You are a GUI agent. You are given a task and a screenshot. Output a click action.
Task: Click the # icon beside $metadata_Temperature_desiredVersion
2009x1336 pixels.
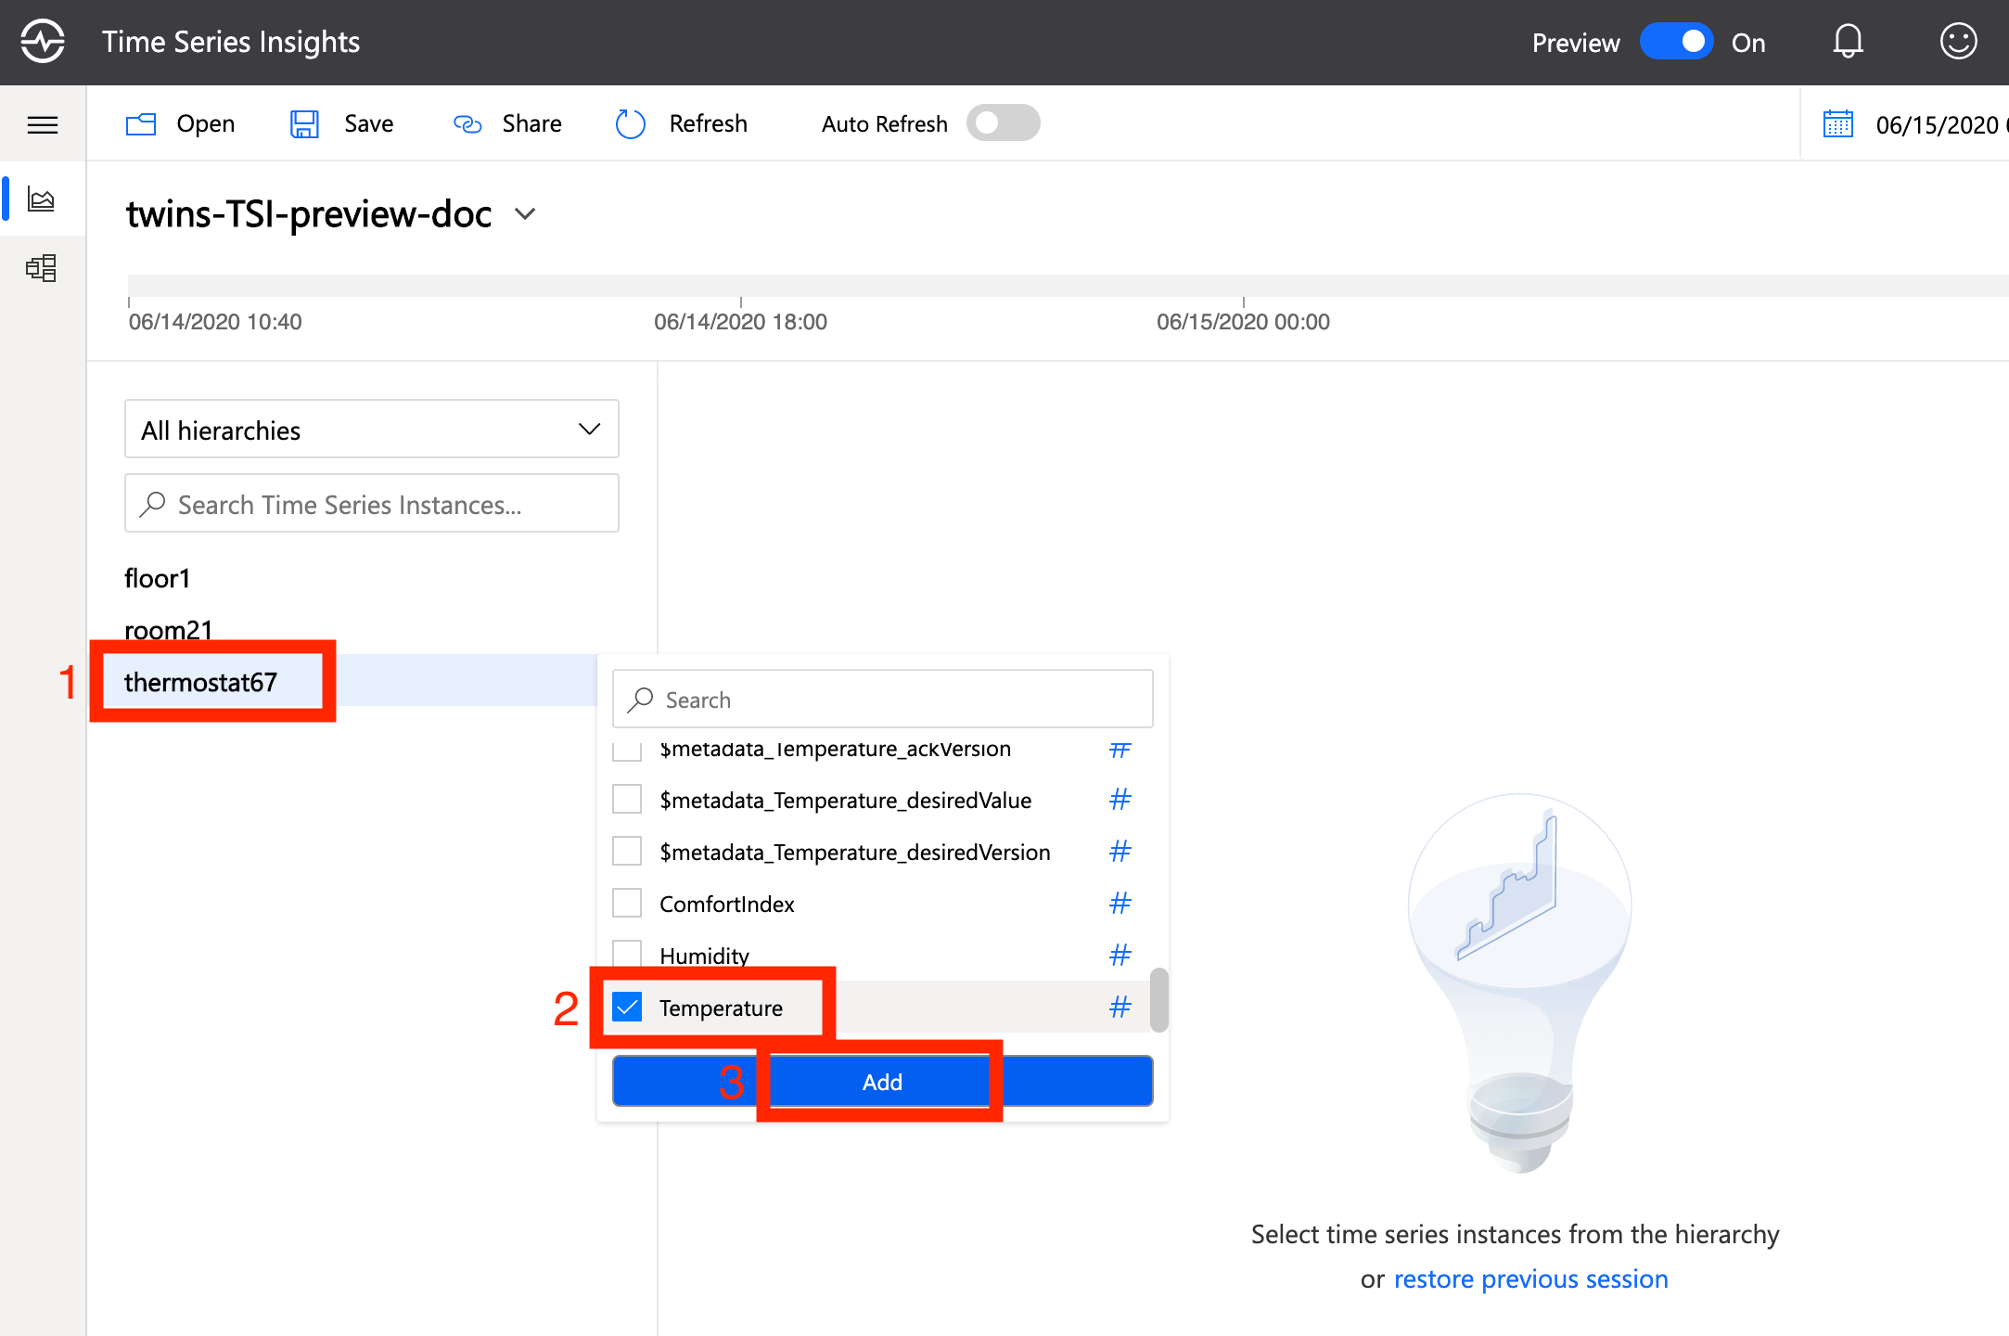pyautogui.click(x=1120, y=852)
